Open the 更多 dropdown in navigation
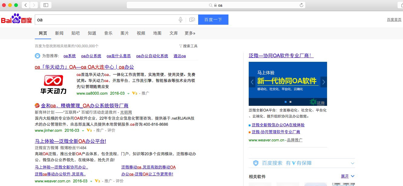 coord(190,33)
